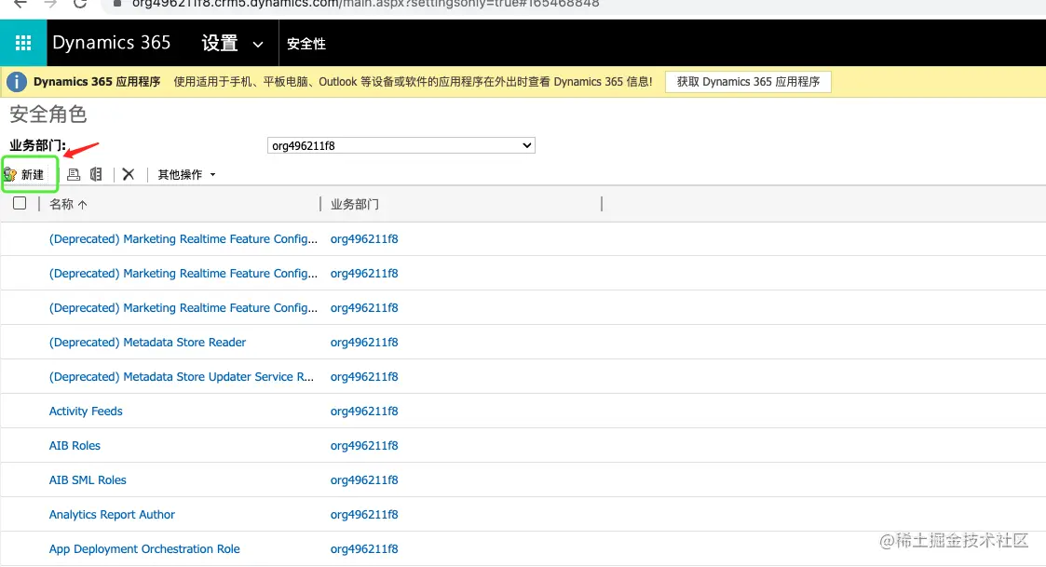Open (Deprecated) Metadata Store Updater Service role
This screenshot has height=567, width=1046.
click(182, 377)
